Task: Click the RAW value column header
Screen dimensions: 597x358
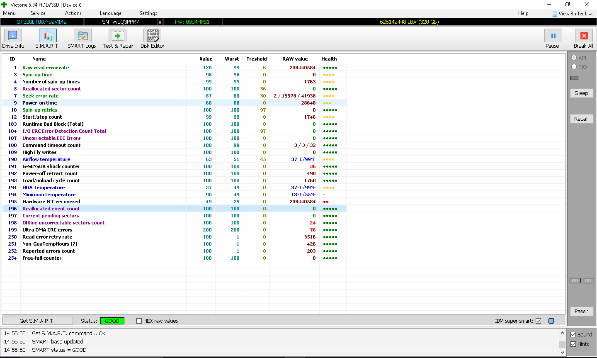Action: coord(295,59)
